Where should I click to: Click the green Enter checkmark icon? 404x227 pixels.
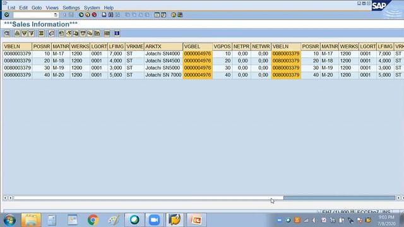coord(7,15)
